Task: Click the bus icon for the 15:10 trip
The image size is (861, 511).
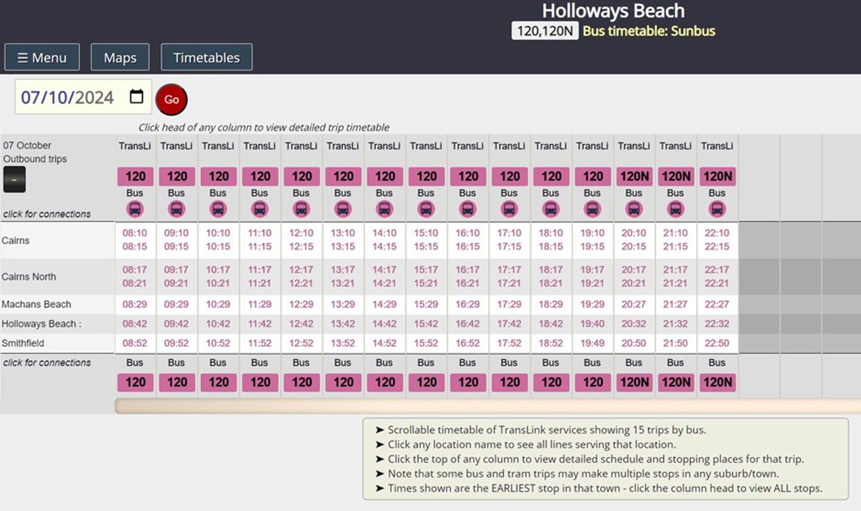Action: 426,209
